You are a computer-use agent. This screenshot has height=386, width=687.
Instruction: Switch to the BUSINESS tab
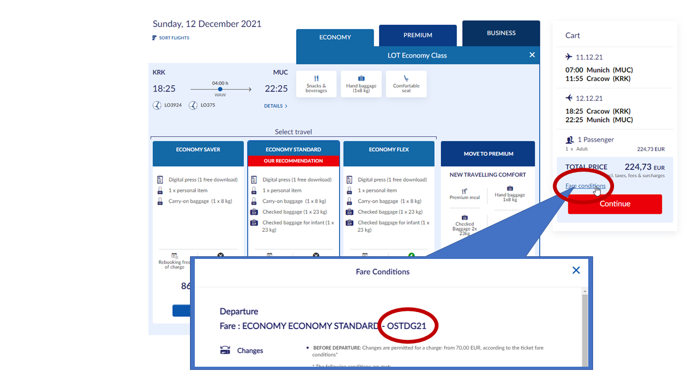pyautogui.click(x=501, y=33)
